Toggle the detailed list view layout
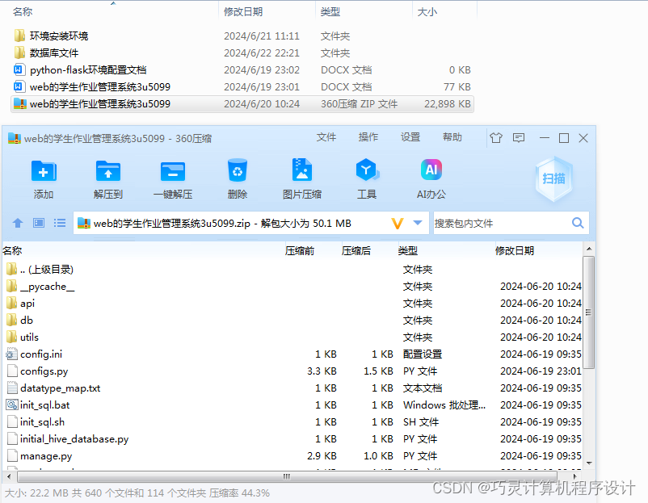Image resolution: width=648 pixels, height=503 pixels. click(x=58, y=223)
